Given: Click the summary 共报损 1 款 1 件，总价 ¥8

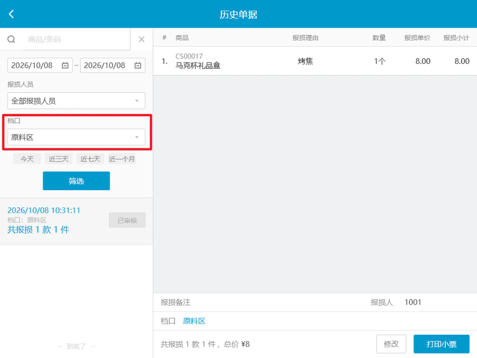Looking at the screenshot, I should 205,344.
